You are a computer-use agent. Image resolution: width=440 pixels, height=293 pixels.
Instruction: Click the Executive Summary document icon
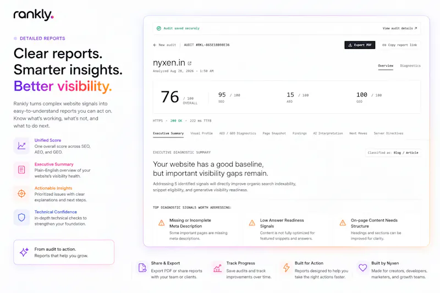coord(21,170)
